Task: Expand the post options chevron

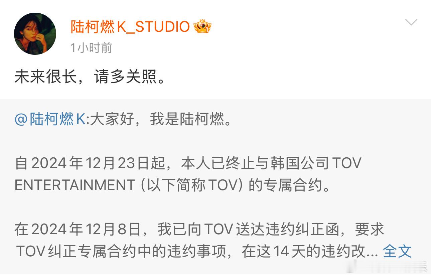Action: click(411, 22)
